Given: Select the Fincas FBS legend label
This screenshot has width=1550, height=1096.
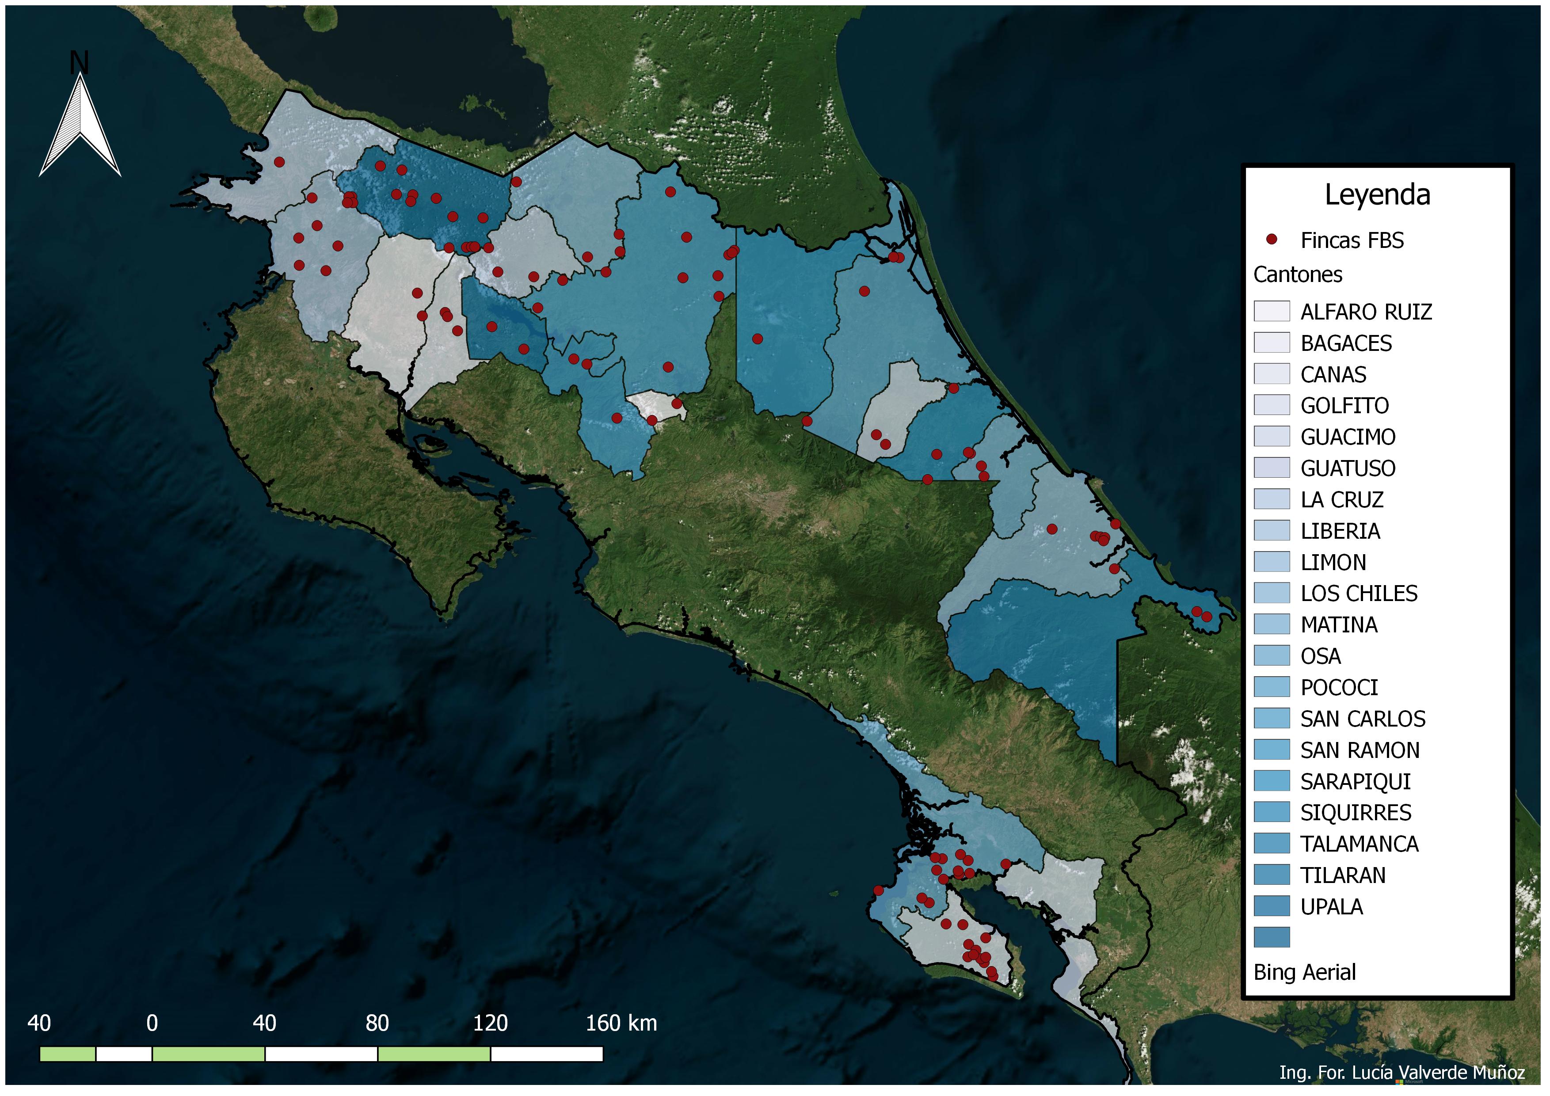Looking at the screenshot, I should [1352, 240].
